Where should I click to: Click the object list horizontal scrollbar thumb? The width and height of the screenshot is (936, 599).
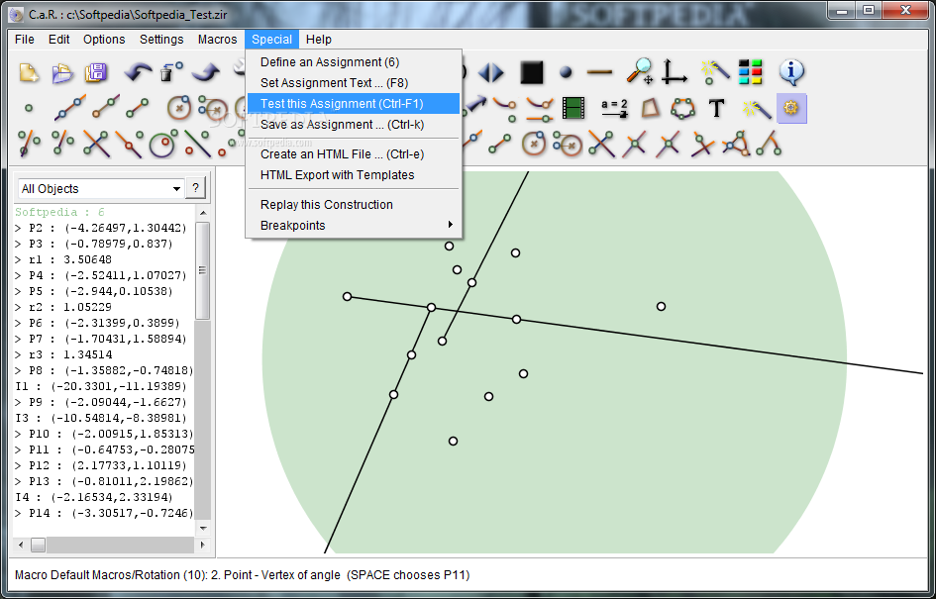coord(39,545)
